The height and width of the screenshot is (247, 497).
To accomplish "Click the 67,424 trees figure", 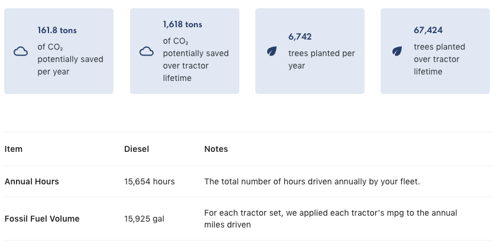I will [x=428, y=31].
